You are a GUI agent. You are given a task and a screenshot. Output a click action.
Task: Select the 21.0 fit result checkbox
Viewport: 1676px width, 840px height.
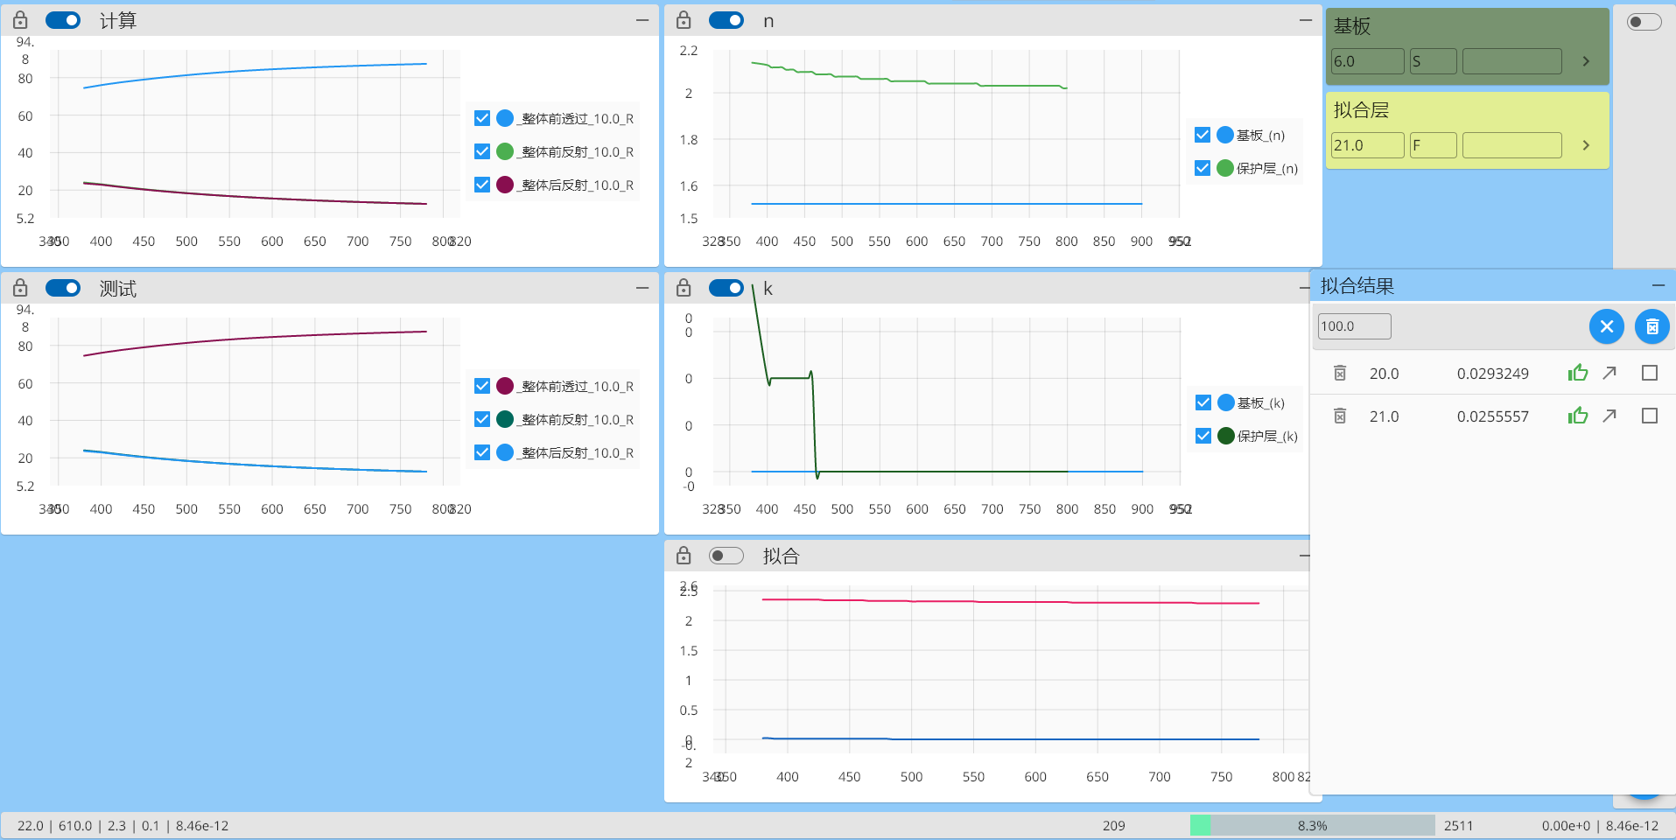click(1650, 416)
